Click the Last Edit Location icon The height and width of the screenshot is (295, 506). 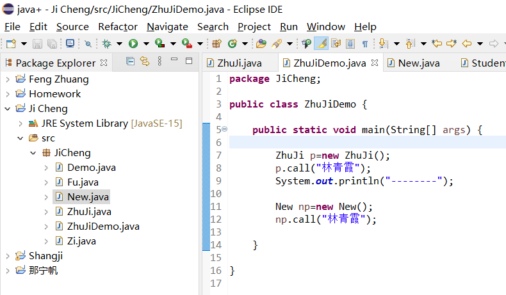click(437, 44)
